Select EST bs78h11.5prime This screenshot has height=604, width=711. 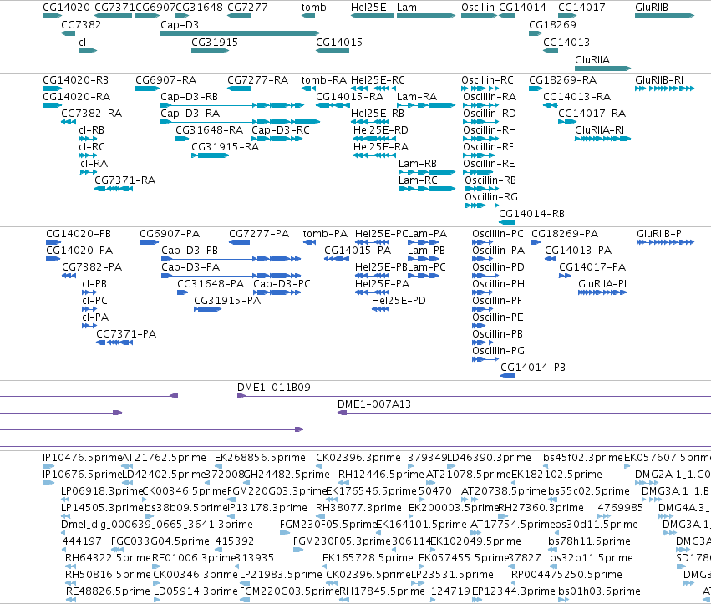(552, 550)
